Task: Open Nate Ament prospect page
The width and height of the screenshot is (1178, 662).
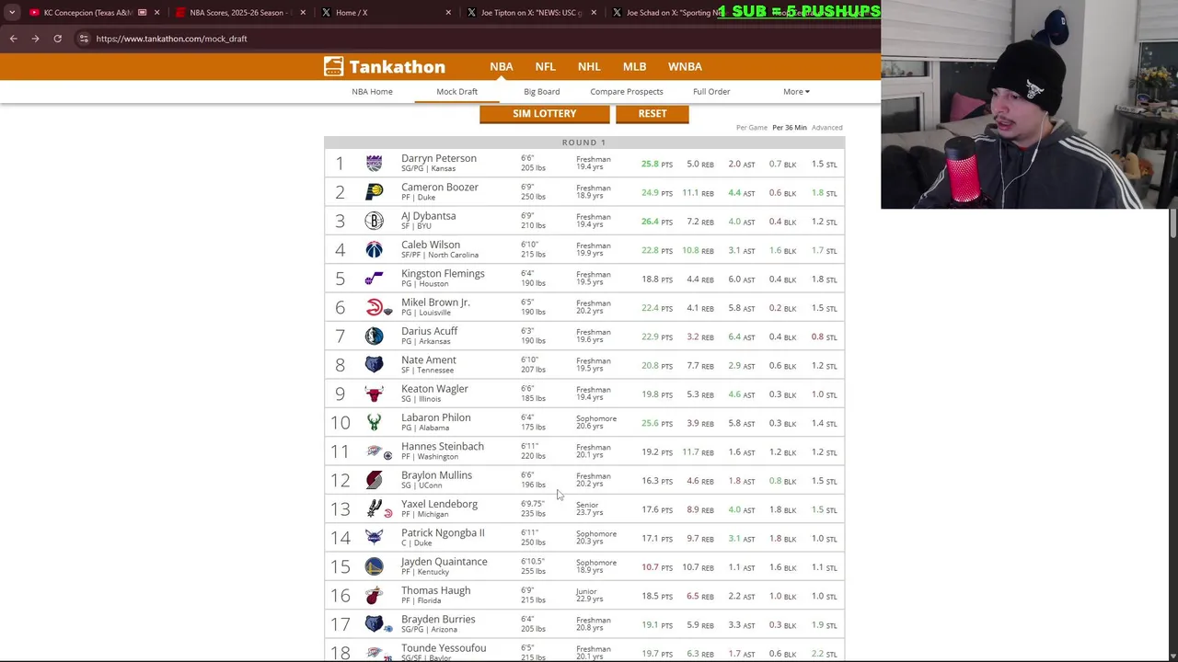Action: pos(428,360)
